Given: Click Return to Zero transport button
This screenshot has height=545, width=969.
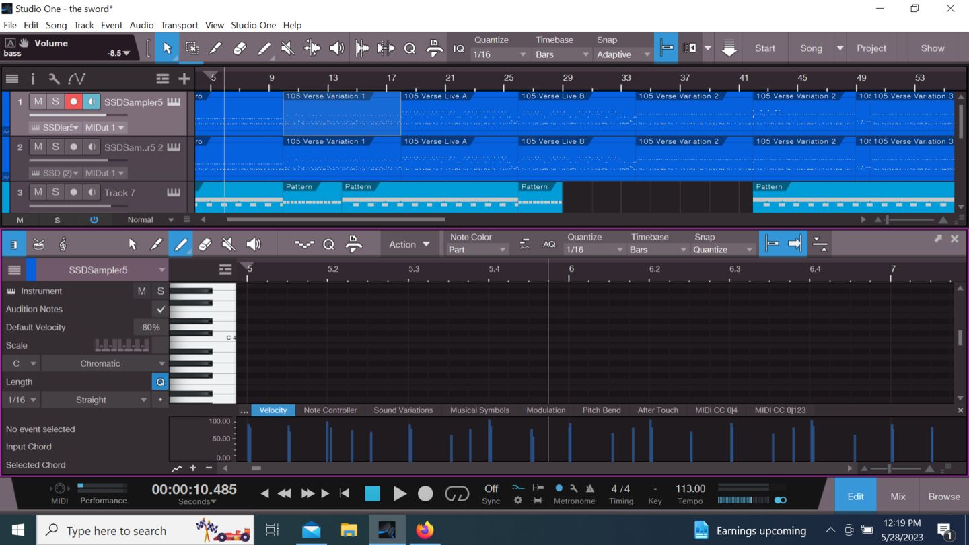Looking at the screenshot, I should [345, 494].
